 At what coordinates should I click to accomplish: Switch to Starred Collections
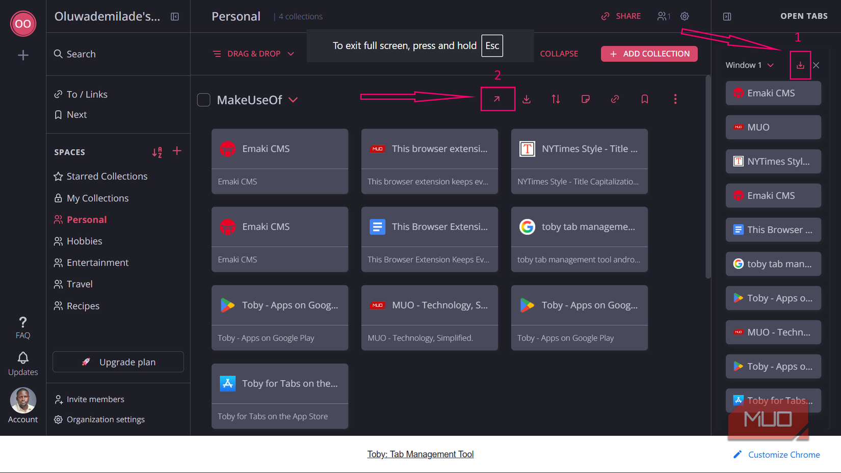tap(107, 176)
